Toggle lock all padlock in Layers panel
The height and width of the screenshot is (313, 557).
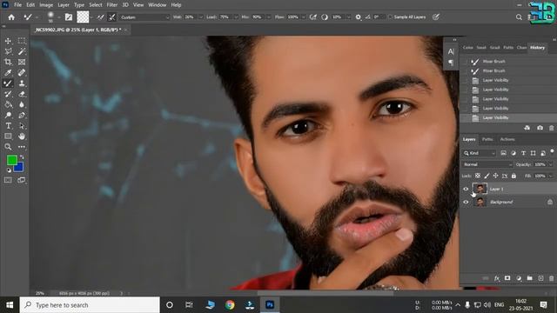[513, 176]
